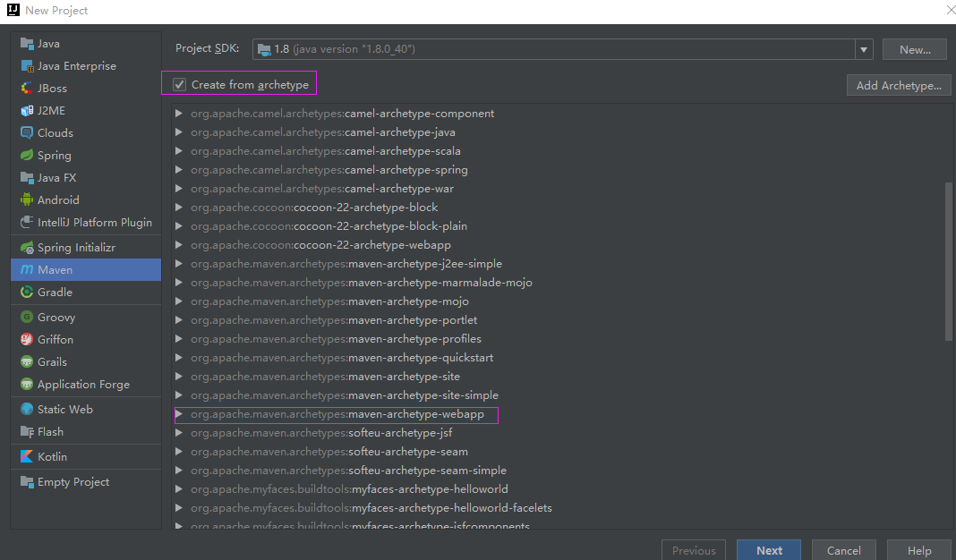Select Static Web label in list

(x=65, y=410)
